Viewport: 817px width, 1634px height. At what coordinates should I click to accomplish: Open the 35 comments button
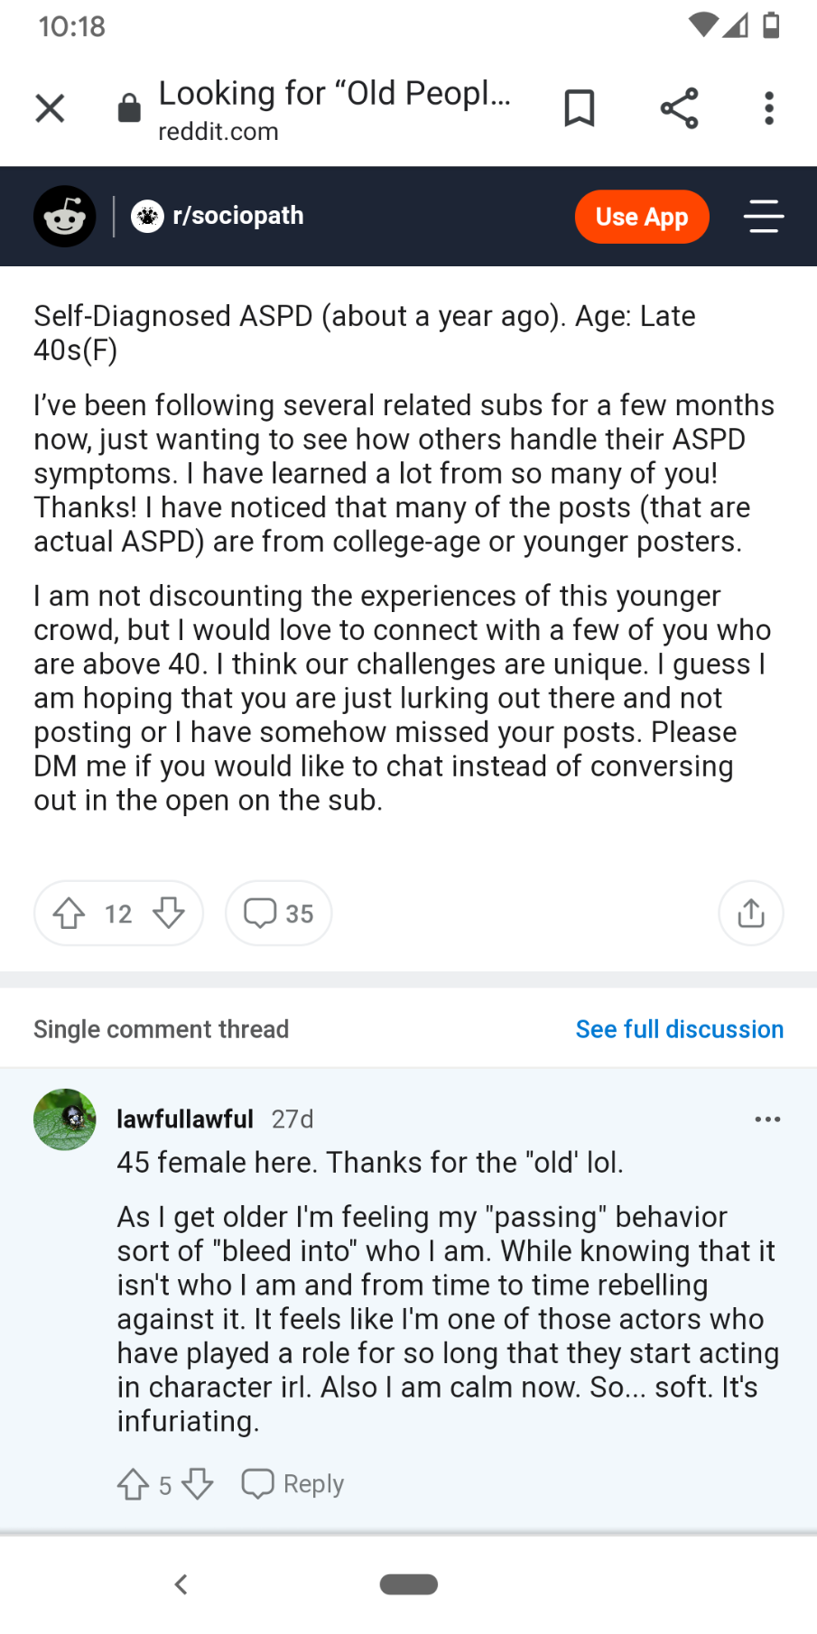[279, 914]
